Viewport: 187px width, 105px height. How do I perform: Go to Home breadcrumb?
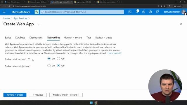[6, 18]
